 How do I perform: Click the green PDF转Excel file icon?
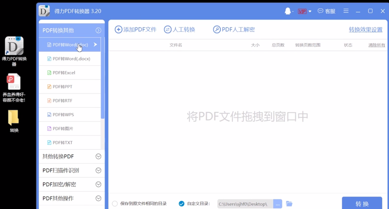click(x=49, y=73)
